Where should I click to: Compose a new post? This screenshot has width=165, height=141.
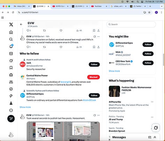[11, 118]
